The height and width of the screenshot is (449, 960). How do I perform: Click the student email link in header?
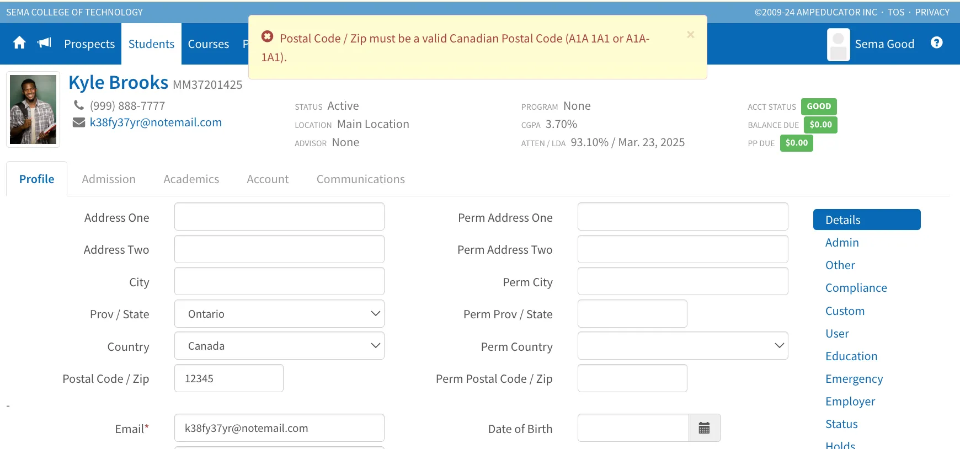click(156, 122)
